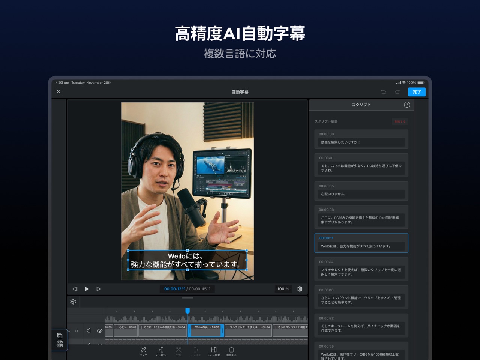480x360 pixels.
Task: Select the ここに、PC並みの機能を備 subtitle clip
Action: (163, 330)
